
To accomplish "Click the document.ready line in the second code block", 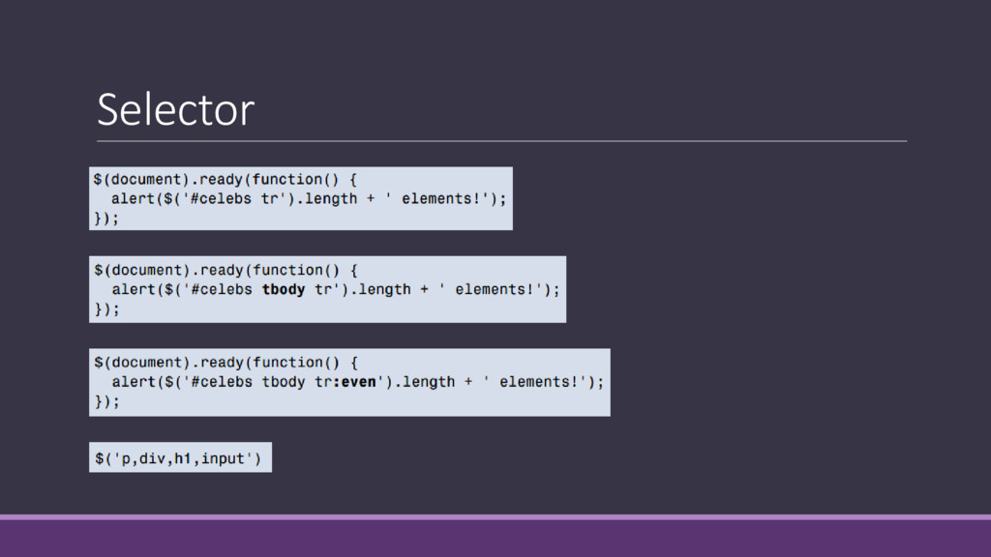I will (x=226, y=270).
